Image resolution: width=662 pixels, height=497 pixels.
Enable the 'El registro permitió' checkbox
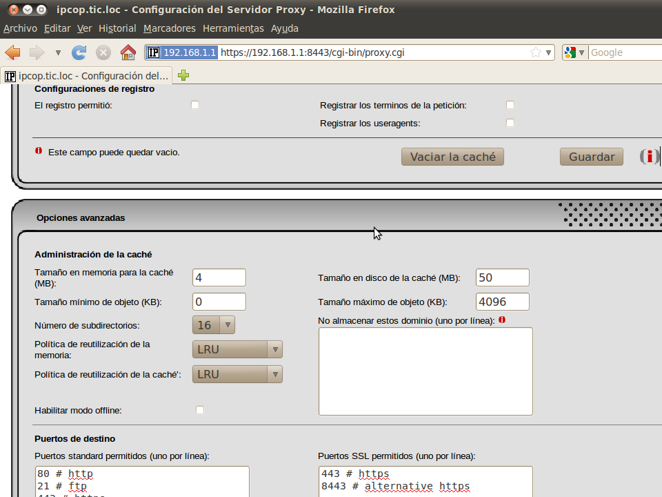195,105
